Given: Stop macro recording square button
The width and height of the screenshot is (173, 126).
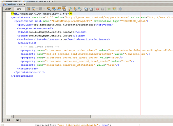Looking at the screenshot, I should click(x=103, y=9).
